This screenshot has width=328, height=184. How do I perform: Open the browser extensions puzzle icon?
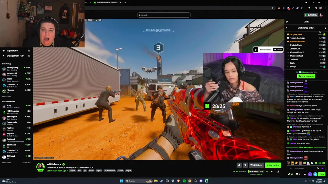click(x=302, y=8)
